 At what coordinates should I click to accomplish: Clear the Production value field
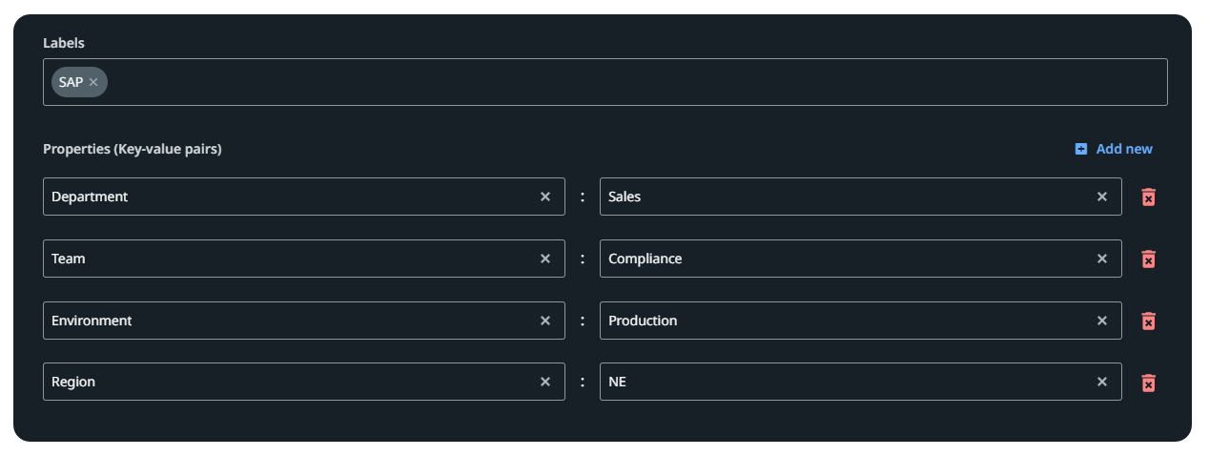1102,321
